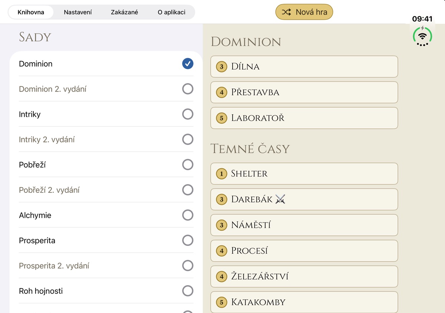Select the Železářství card

(304, 277)
